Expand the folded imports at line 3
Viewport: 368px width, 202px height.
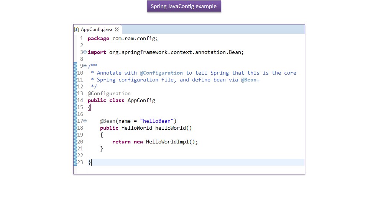85,52
